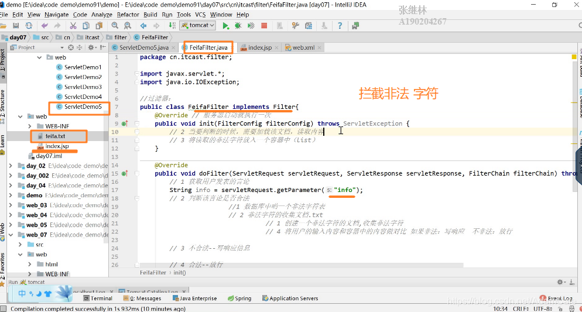This screenshot has height=312, width=582.
Task: Open the Structure side tool tab
Action: point(2,107)
